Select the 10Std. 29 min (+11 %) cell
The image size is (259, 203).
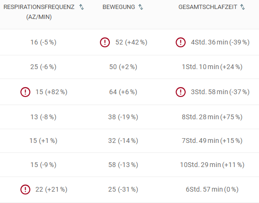(212, 165)
